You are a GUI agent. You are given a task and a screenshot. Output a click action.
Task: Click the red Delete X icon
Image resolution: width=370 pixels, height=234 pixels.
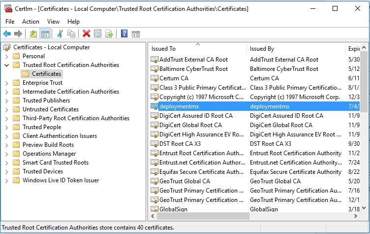[x=86, y=33]
